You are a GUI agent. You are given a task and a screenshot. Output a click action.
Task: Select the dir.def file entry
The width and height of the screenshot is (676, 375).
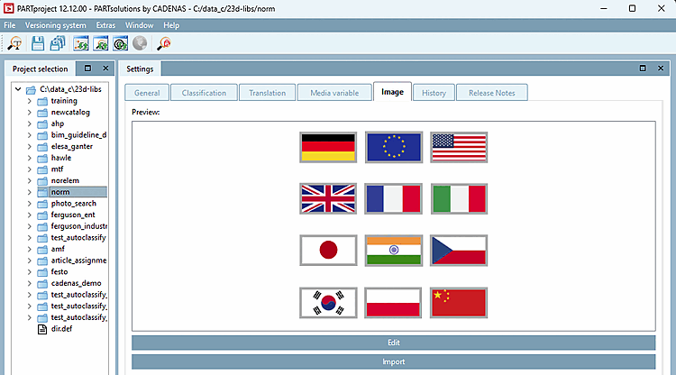61,329
